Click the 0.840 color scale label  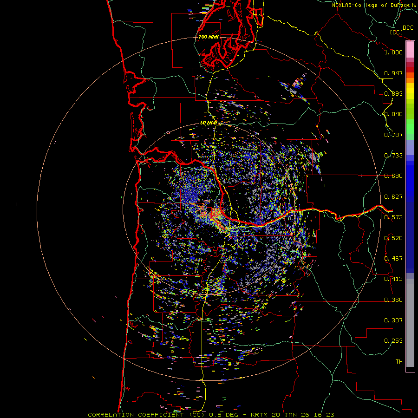tap(393, 114)
